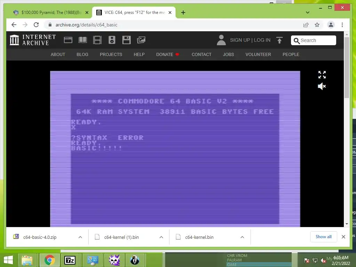The image size is (356, 267).
Task: Reload the current page
Action: (x=36, y=25)
